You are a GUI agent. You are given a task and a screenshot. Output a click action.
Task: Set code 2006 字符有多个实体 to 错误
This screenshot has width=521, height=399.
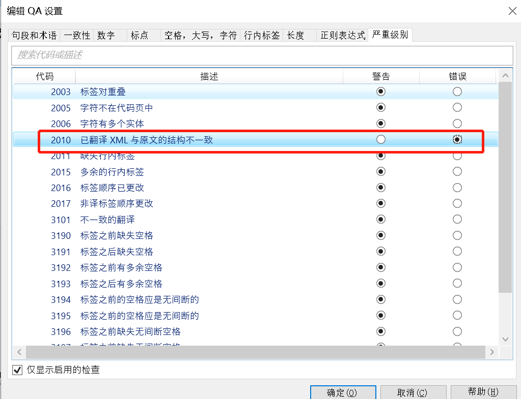tap(457, 124)
